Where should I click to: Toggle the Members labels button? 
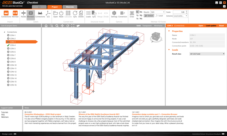coord(31,14)
